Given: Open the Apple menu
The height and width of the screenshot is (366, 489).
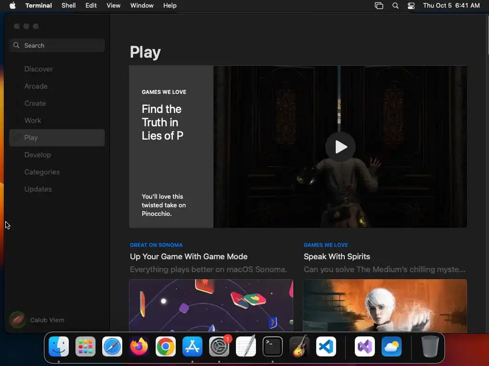Looking at the screenshot, I should pos(12,6).
